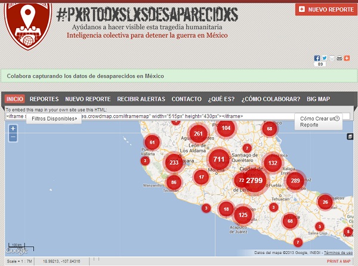
Task: Click the 233 cluster marker
Action: pyautogui.click(x=174, y=162)
